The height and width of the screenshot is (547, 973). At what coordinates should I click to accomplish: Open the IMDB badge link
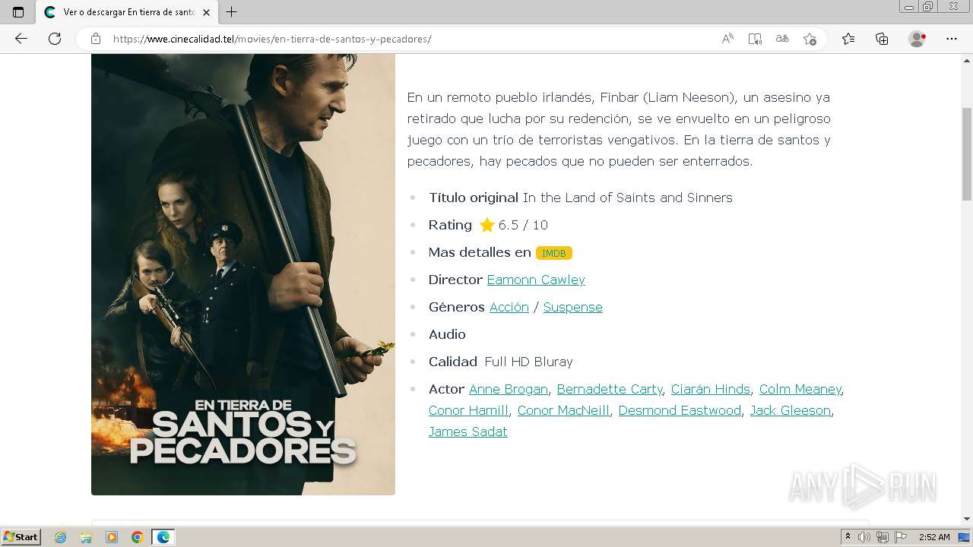553,253
